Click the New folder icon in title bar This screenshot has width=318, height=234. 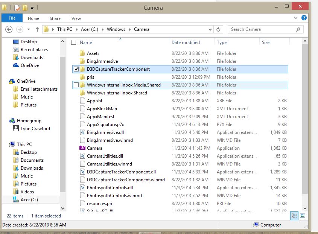tap(25, 8)
